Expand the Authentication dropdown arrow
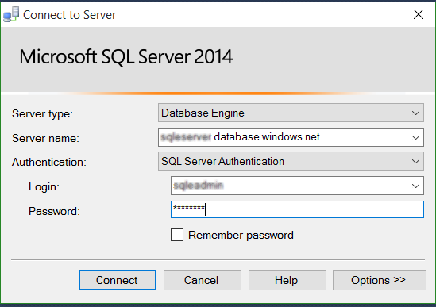The height and width of the screenshot is (307, 436). coord(415,161)
